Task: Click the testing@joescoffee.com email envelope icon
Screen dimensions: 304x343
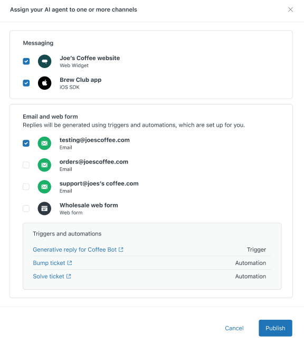Action: pos(44,144)
